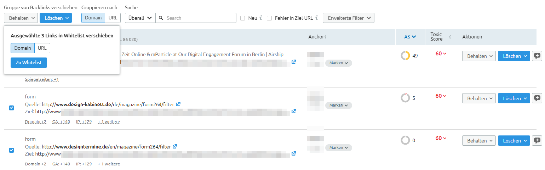Click the search magnifier icon
The height and width of the screenshot is (170, 545).
point(161,18)
